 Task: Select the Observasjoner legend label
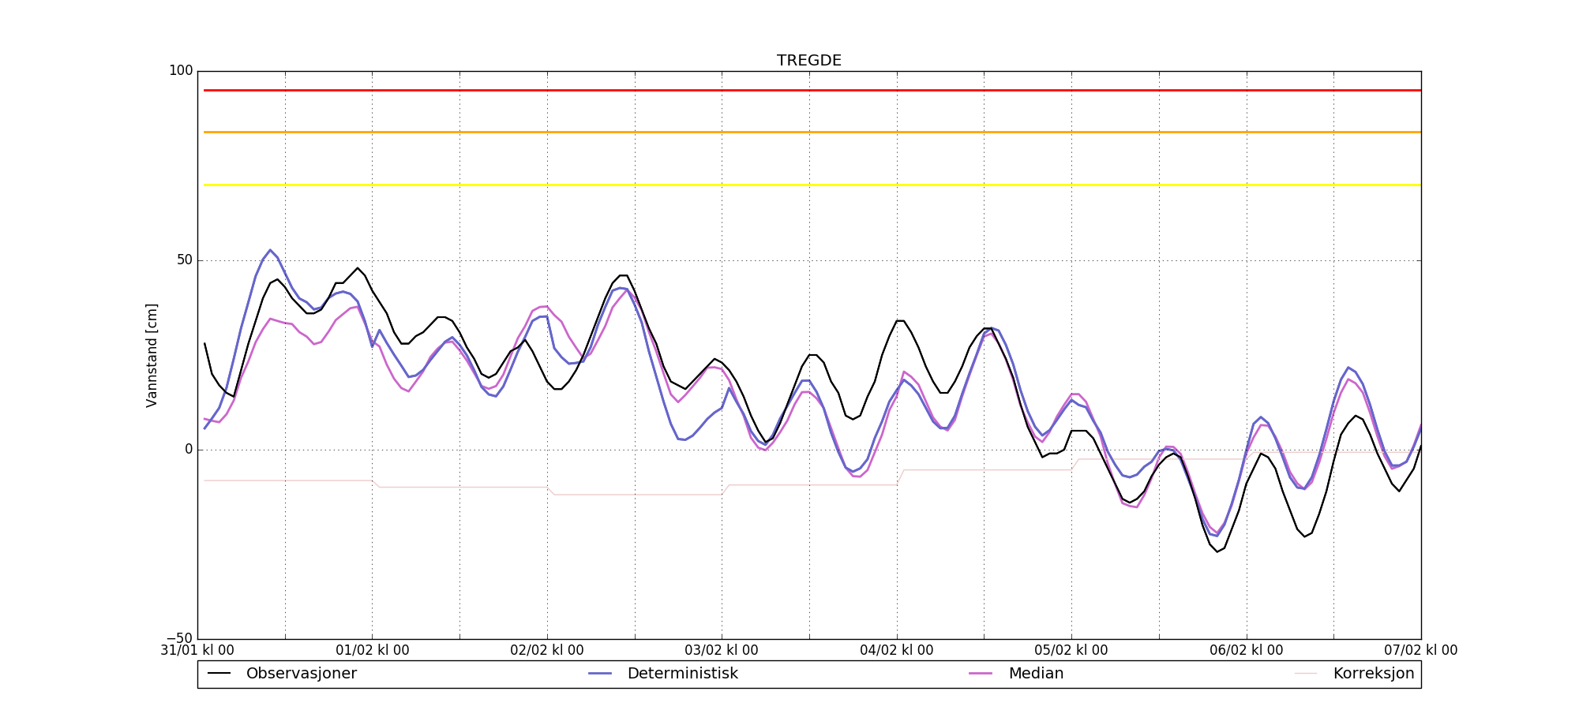coord(301,674)
